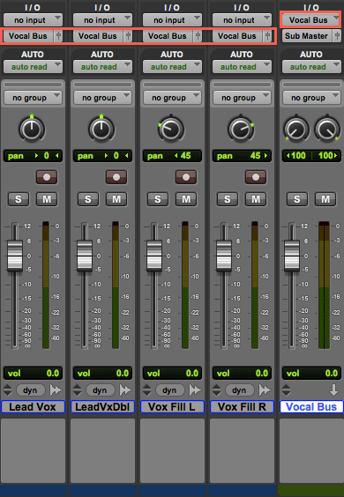Open output window icon on Lead Vox

click(x=58, y=36)
